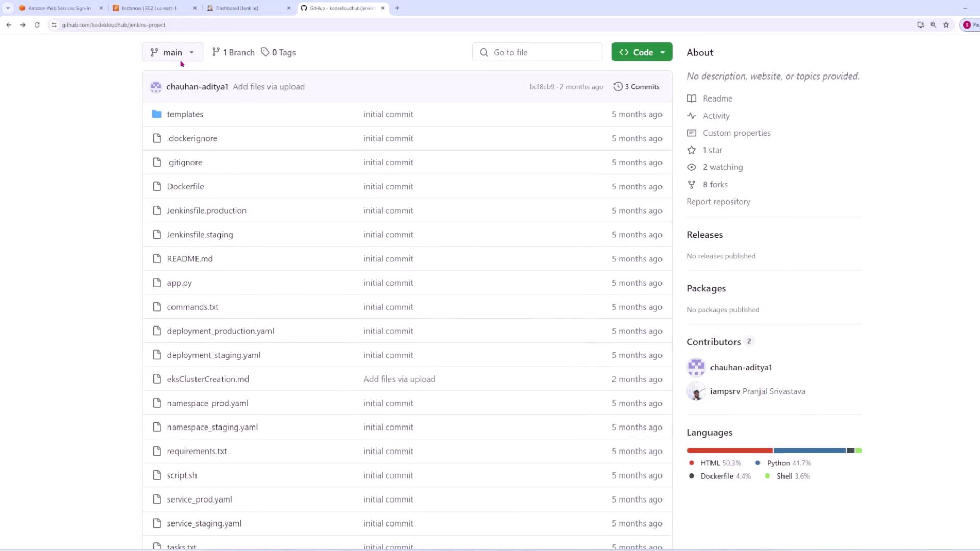Open the tab search chevron in browser
Viewport: 980px width, 551px height.
(8, 8)
